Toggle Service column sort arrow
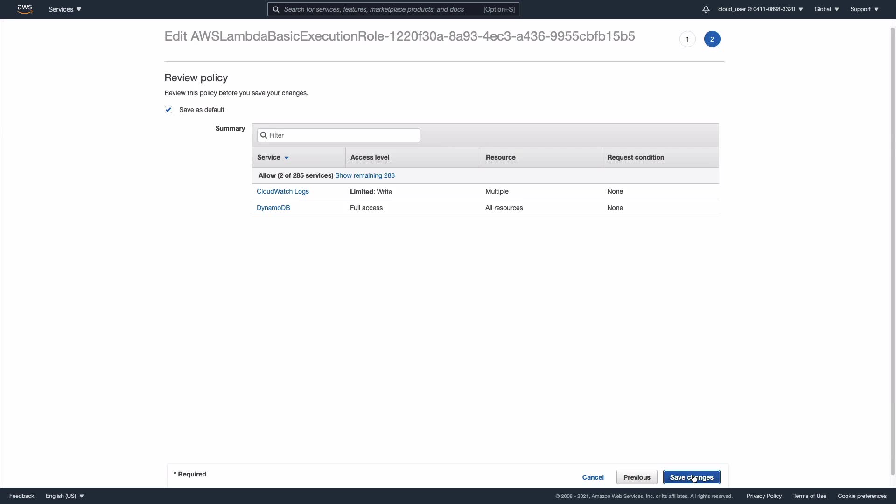 [287, 158]
